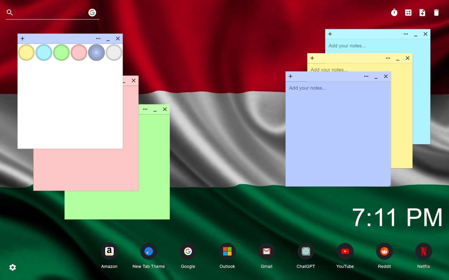449x280 pixels.
Task: Close the yellow note
Action: 408,58
